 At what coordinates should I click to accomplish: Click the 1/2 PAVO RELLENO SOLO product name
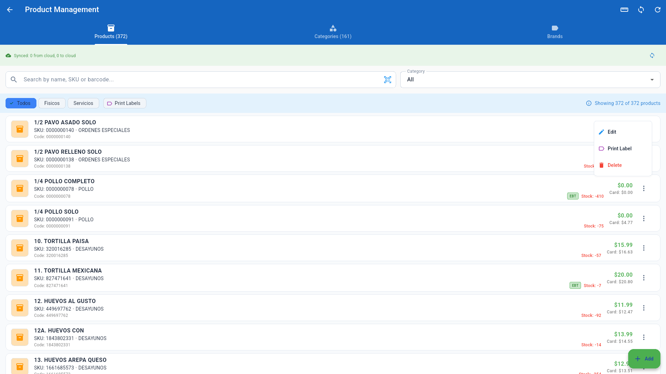68,152
